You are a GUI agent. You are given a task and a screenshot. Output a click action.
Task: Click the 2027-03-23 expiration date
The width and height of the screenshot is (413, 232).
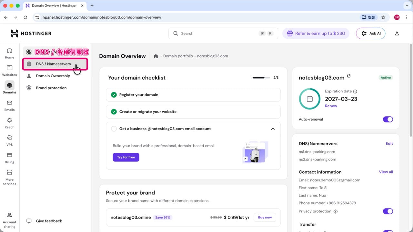click(x=341, y=99)
